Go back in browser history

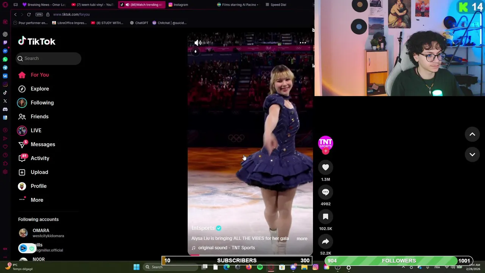pyautogui.click(x=15, y=14)
